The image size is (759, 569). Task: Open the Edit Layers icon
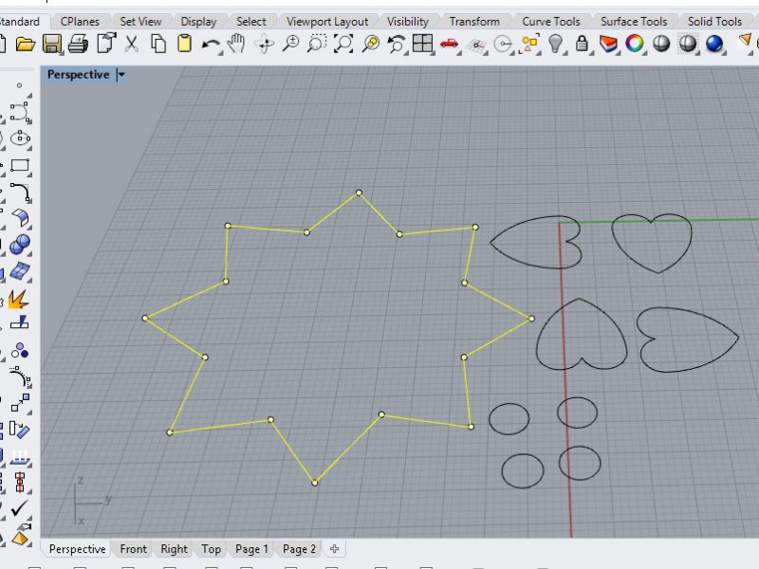click(x=608, y=44)
